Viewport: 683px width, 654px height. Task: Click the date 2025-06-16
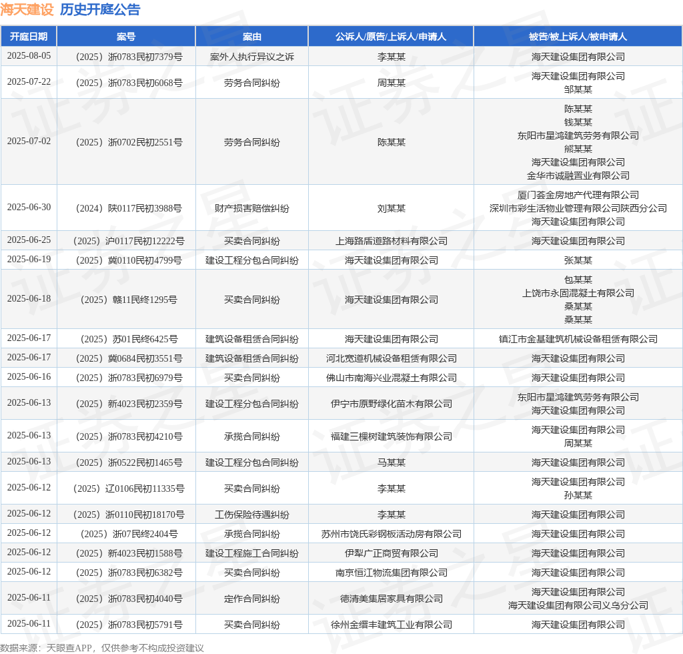point(29,377)
